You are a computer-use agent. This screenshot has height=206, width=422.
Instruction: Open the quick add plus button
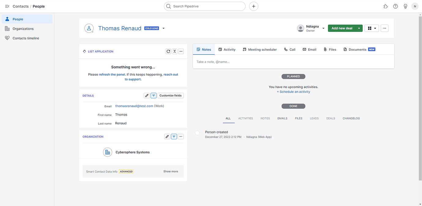254,6
